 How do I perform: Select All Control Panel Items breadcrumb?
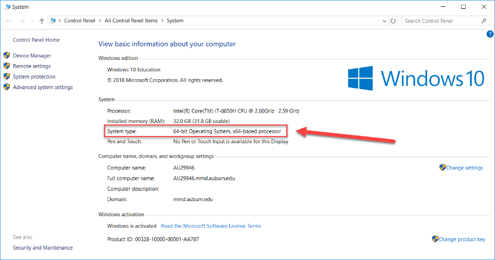point(131,21)
